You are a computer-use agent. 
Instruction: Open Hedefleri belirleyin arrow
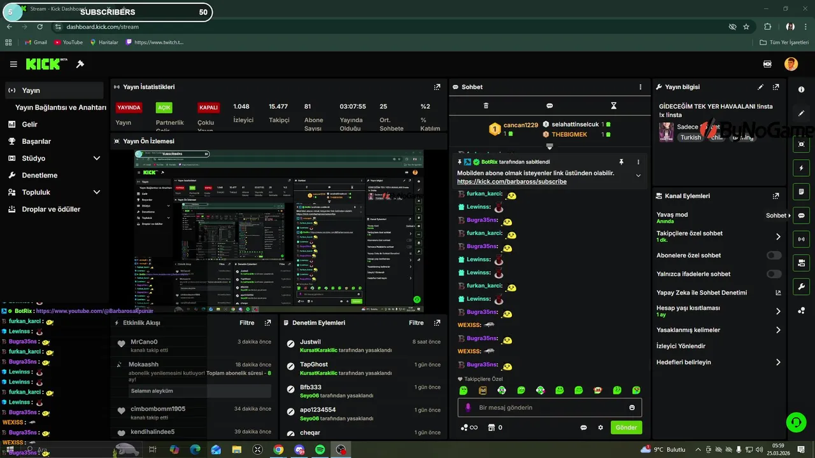778,363
